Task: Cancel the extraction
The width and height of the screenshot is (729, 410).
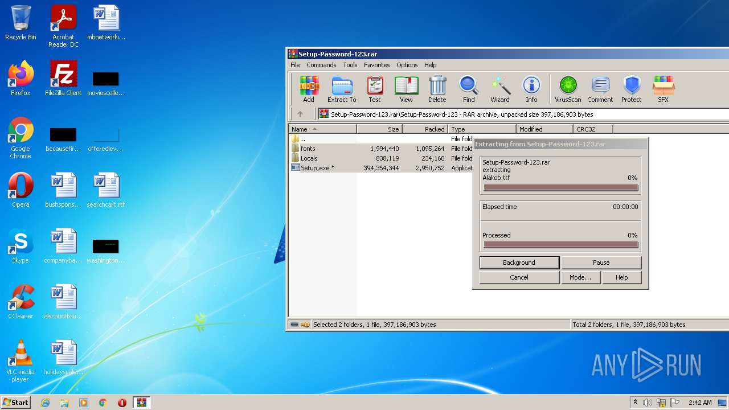Action: [x=519, y=277]
